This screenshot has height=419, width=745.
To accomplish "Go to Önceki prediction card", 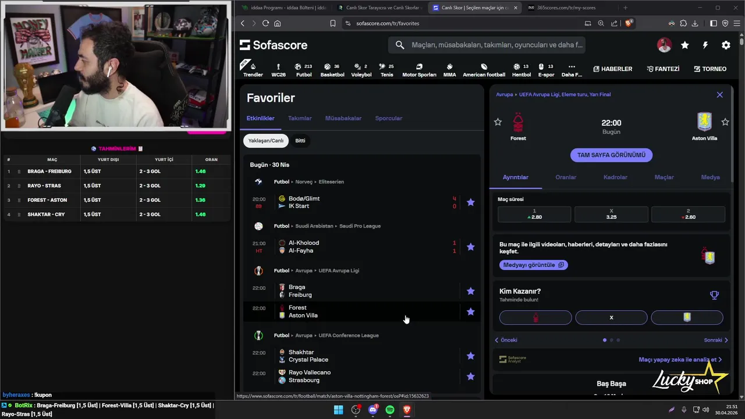I will click(x=506, y=340).
